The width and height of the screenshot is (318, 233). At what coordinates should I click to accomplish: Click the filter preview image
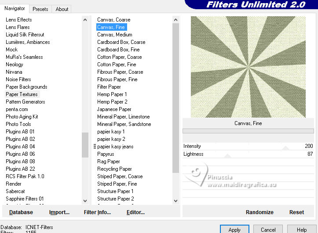pyautogui.click(x=248, y=67)
